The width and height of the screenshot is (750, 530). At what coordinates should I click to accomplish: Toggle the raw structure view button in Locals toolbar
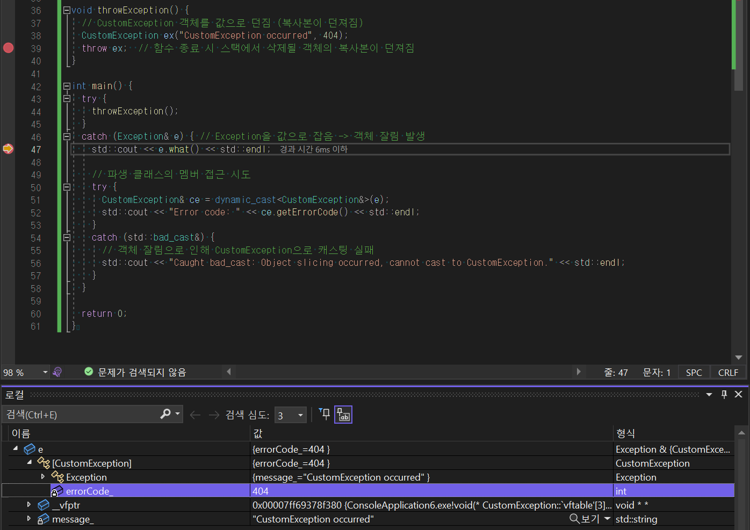click(343, 415)
